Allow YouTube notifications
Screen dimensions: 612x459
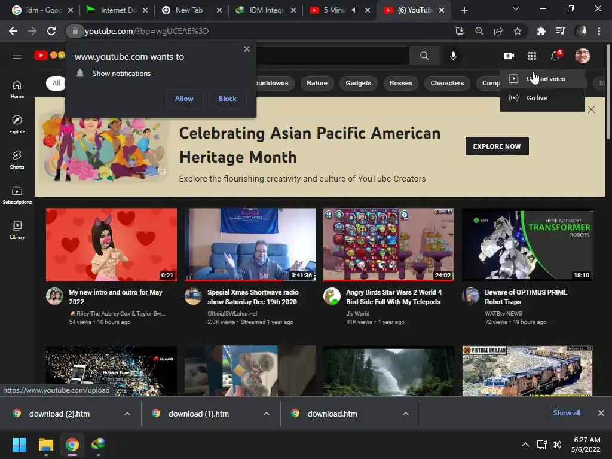(x=184, y=99)
